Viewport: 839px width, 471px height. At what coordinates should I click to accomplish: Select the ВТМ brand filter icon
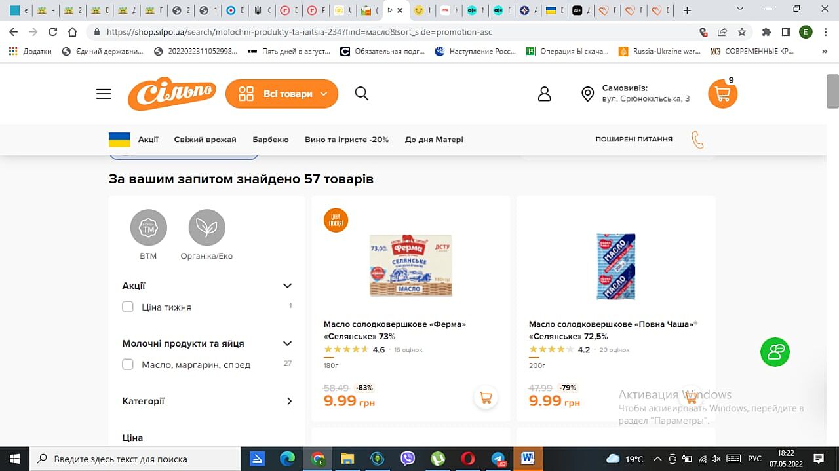coord(148,228)
